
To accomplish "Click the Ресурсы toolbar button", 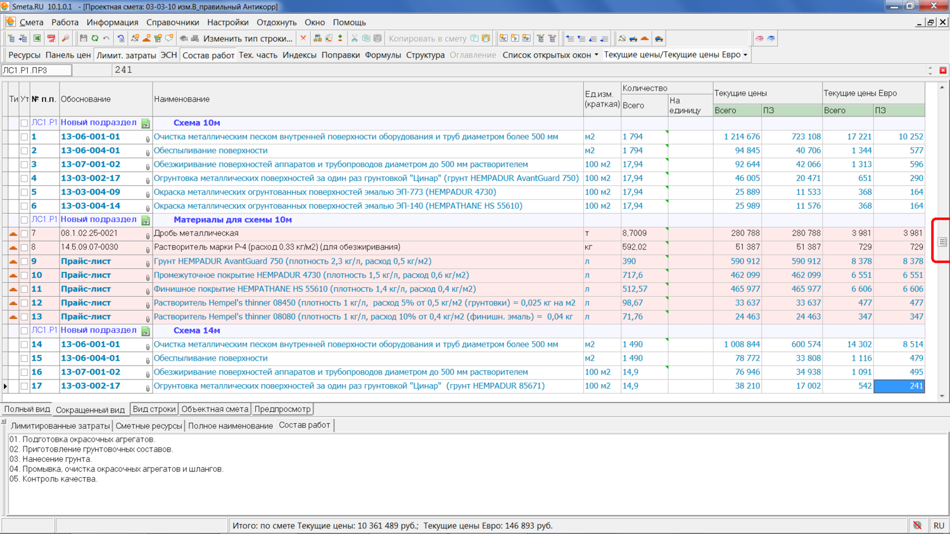I will click(24, 55).
